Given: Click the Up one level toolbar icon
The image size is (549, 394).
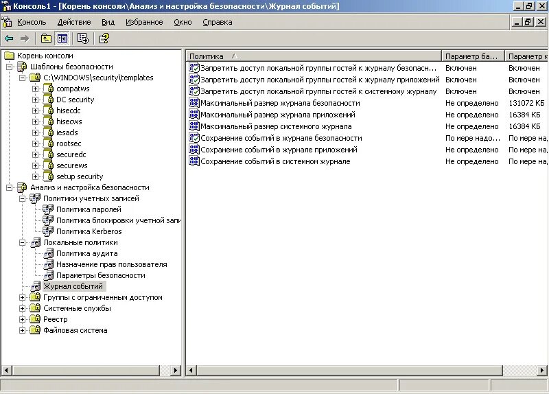Looking at the screenshot, I should (46, 38).
